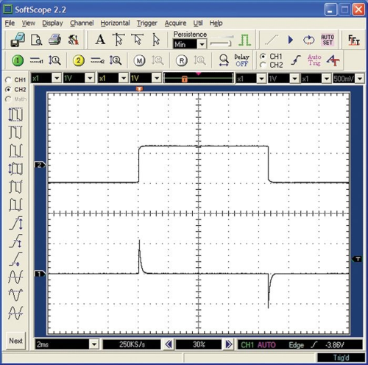Click the AUTO SET button icon
Screen dimensions: 368x365
pos(328,40)
